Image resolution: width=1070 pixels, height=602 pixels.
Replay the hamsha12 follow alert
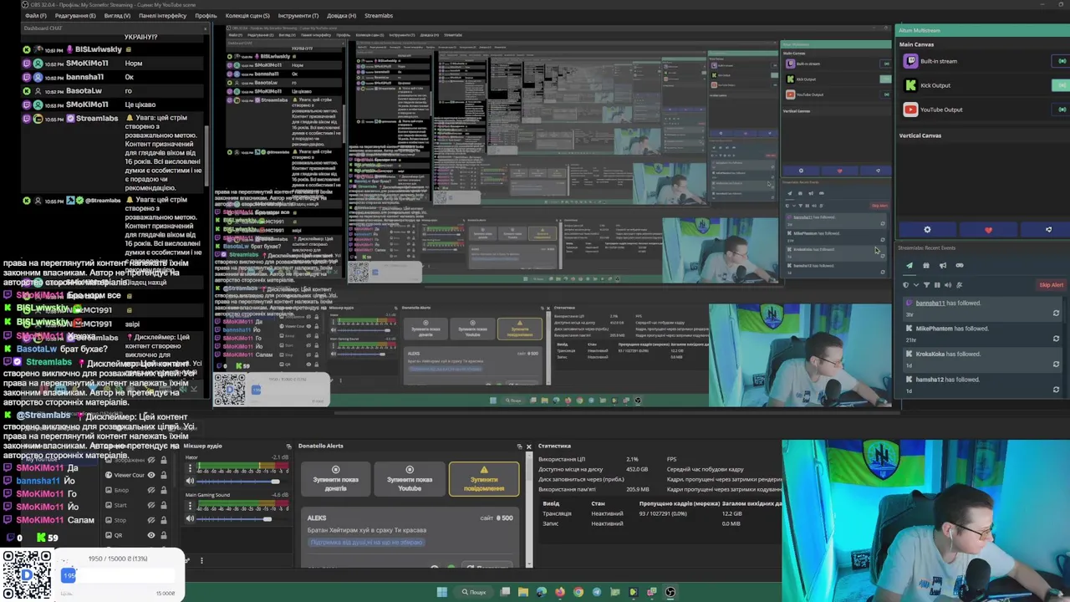[1056, 389]
